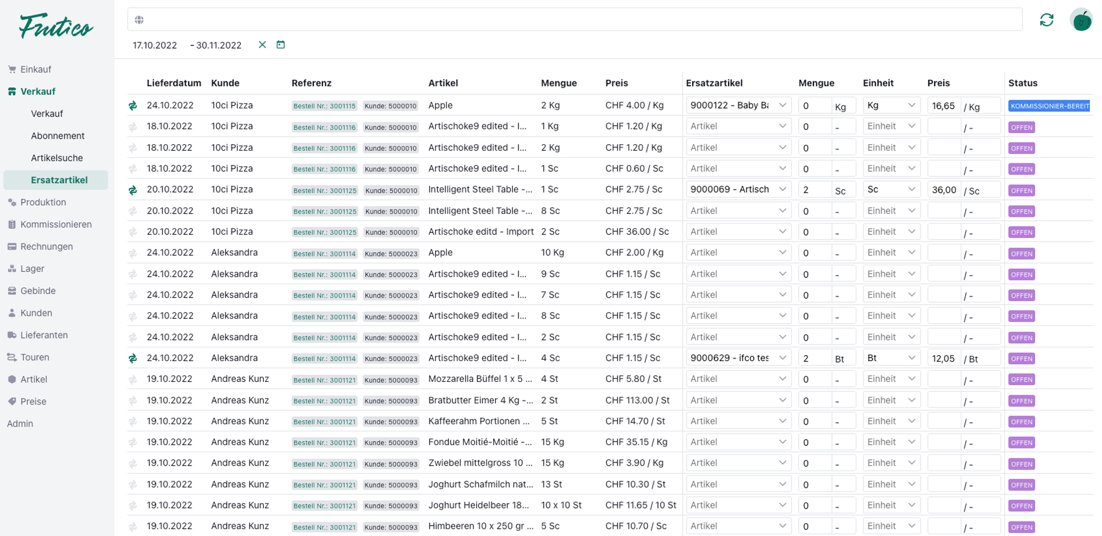
Task: Open the calendar date picker icon
Action: tap(280, 45)
